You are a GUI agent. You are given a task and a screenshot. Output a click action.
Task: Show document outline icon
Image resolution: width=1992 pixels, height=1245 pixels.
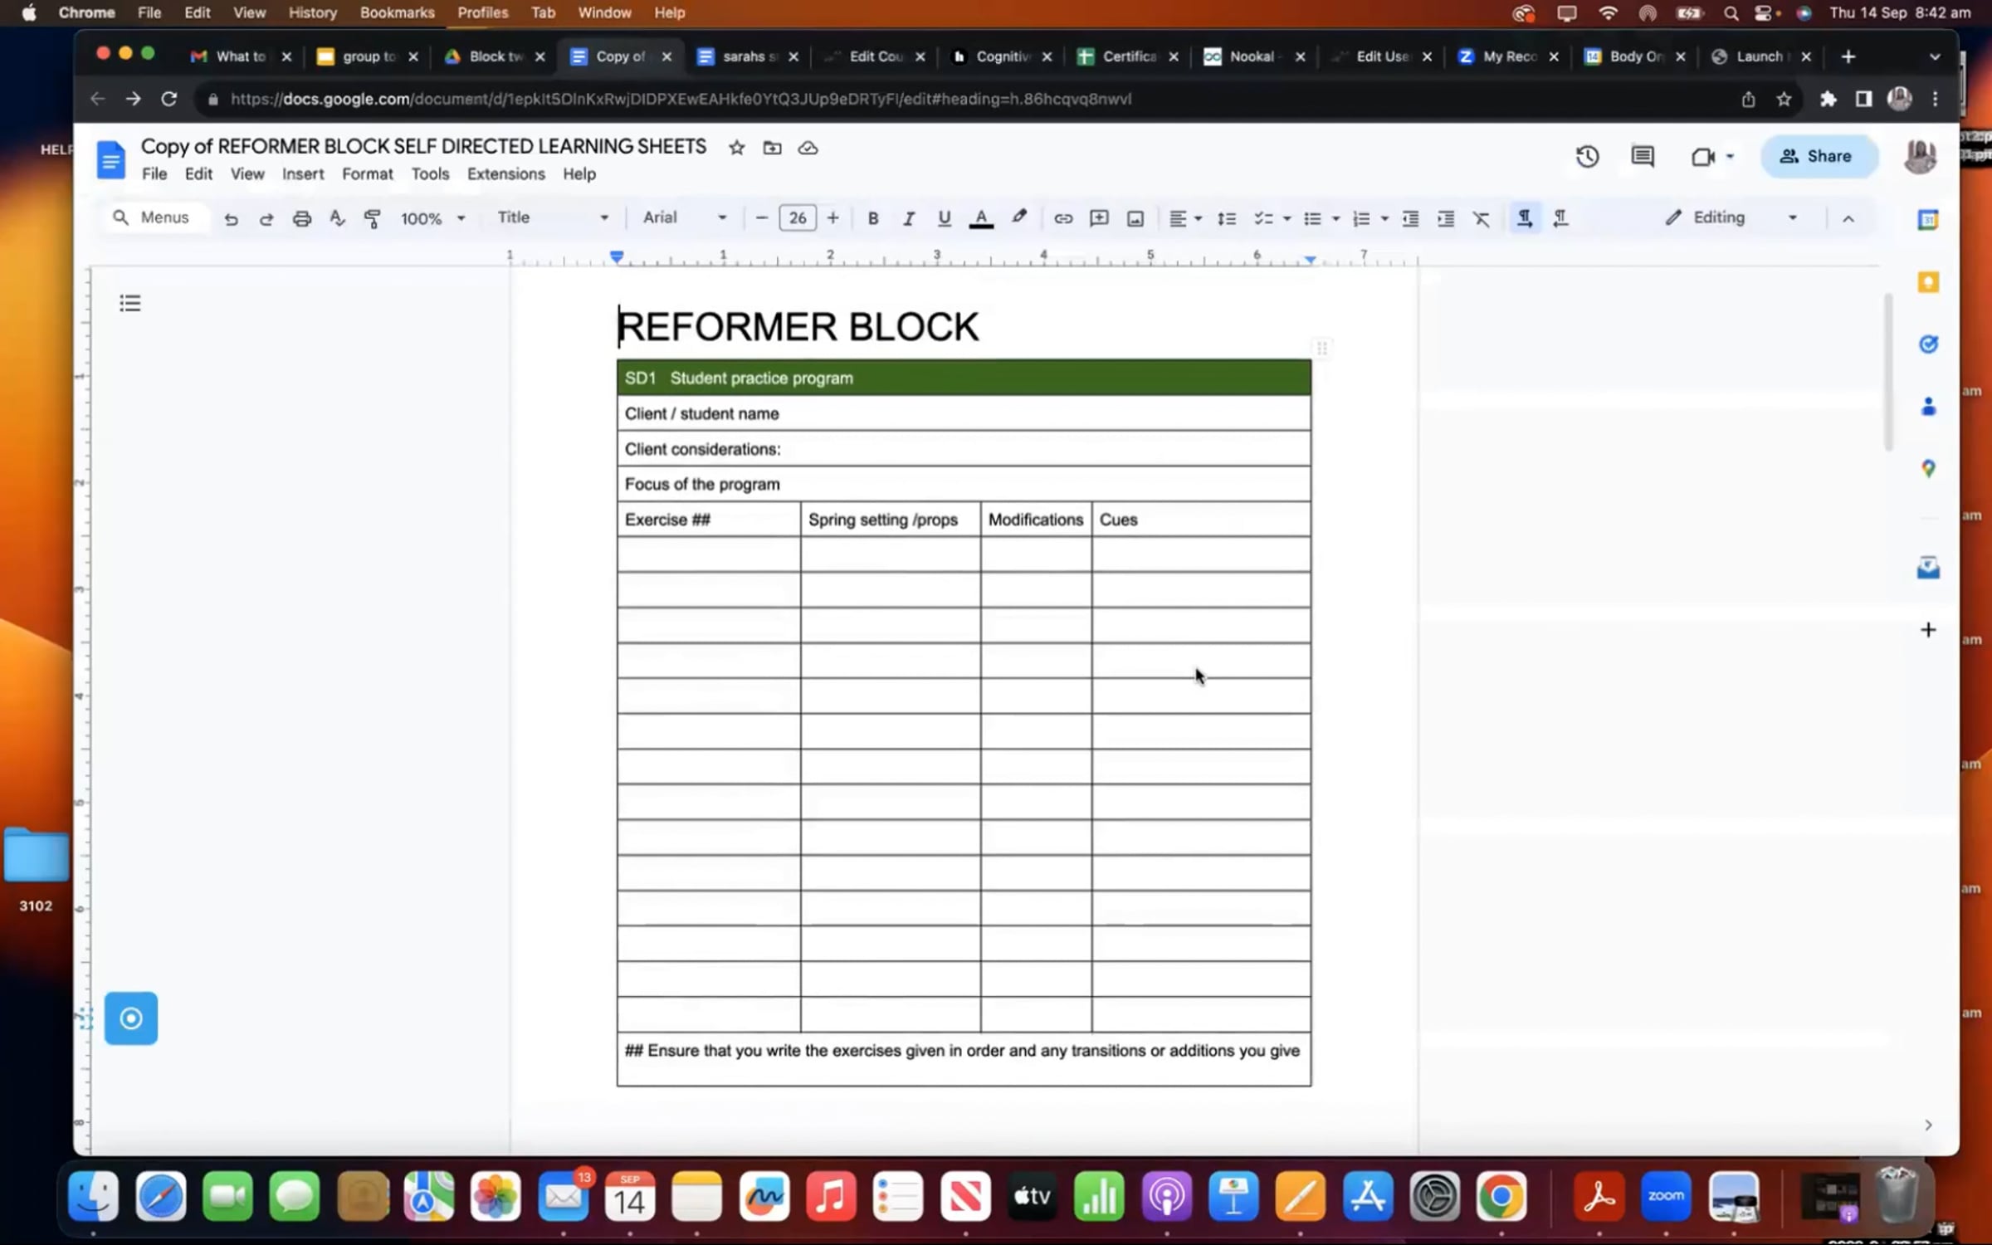point(129,303)
